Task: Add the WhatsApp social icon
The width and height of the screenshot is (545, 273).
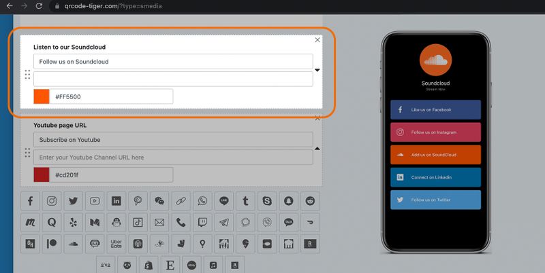Action: (x=202, y=201)
